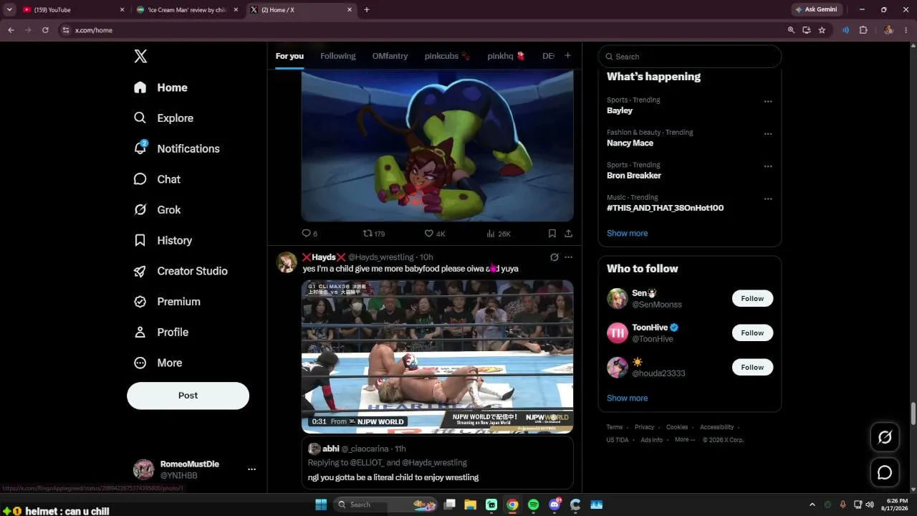Click the Windows Start button
Screen dimensions: 917x516
coord(321,505)
